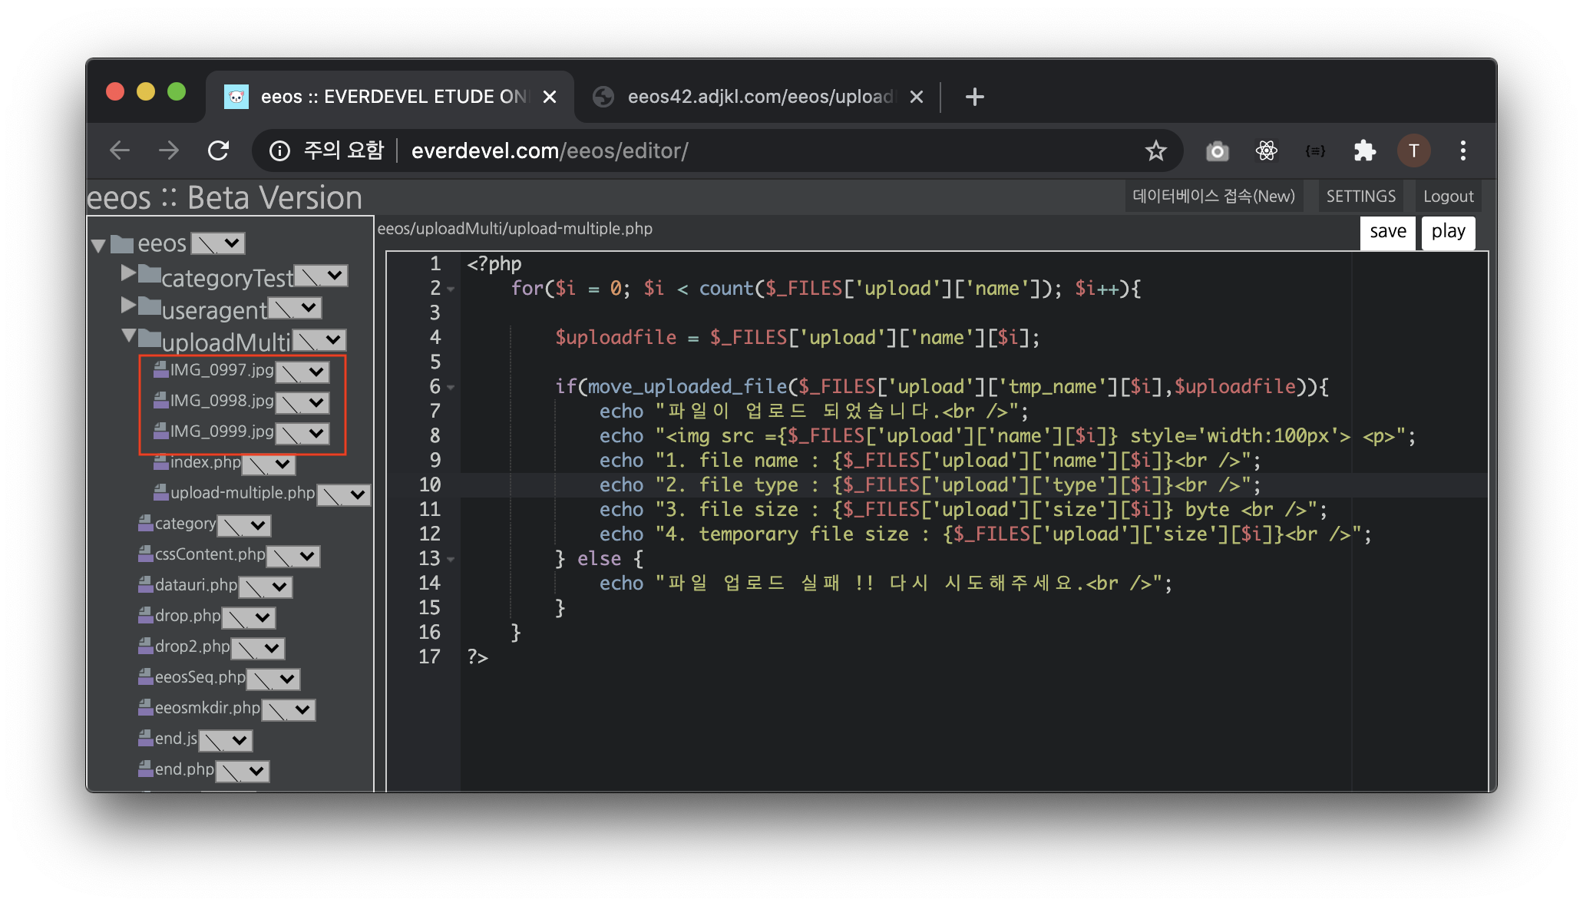Open the dropdown for index.php

coord(269,464)
